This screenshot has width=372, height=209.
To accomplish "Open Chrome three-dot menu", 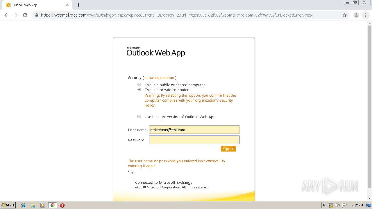I will pyautogui.click(x=366, y=15).
